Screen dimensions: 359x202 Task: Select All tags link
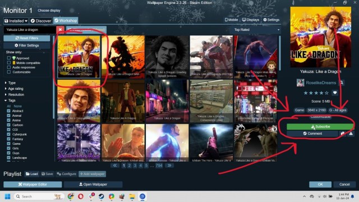click(9, 106)
